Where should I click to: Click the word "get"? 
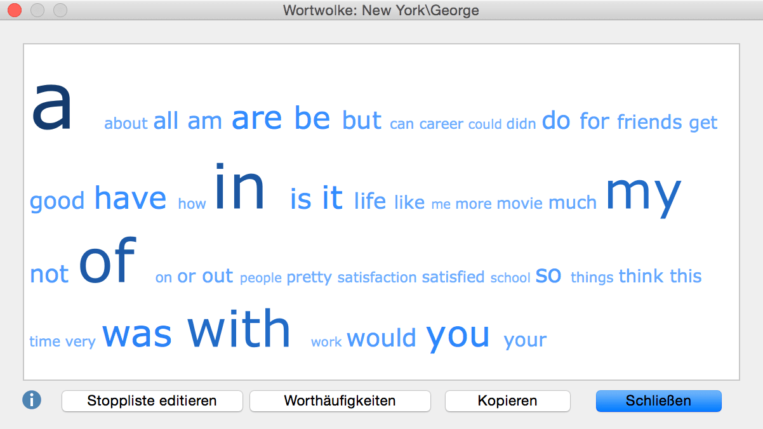coord(703,123)
